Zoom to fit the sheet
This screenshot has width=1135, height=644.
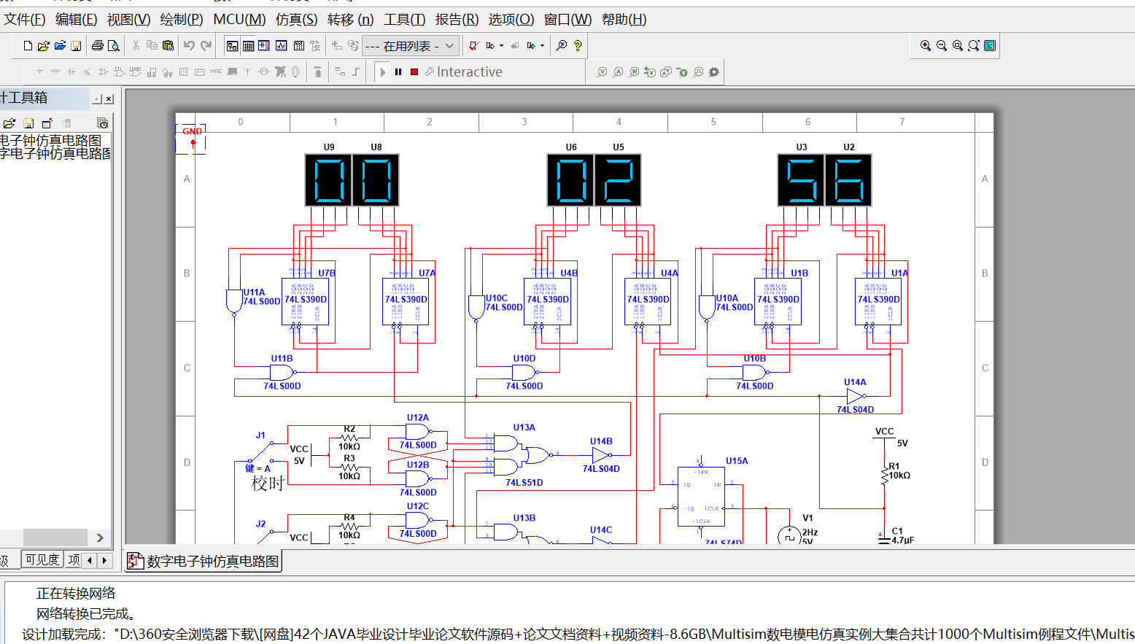(974, 46)
